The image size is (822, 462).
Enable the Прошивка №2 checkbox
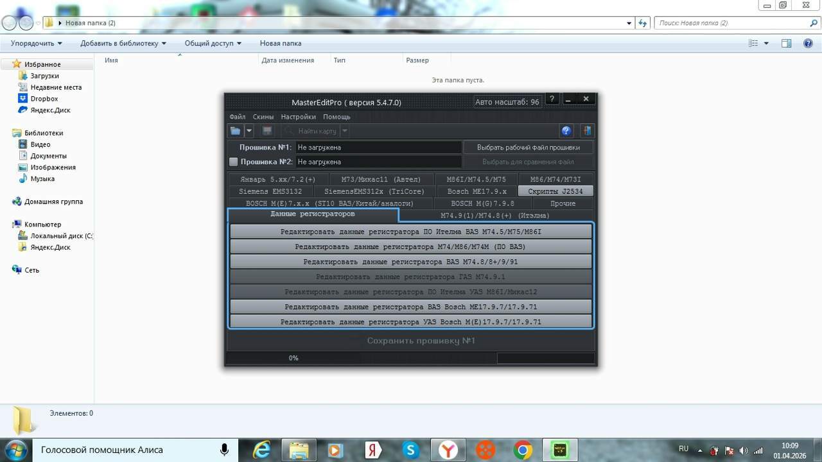234,162
